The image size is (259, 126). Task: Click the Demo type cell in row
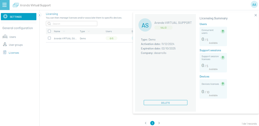click(x=83, y=38)
